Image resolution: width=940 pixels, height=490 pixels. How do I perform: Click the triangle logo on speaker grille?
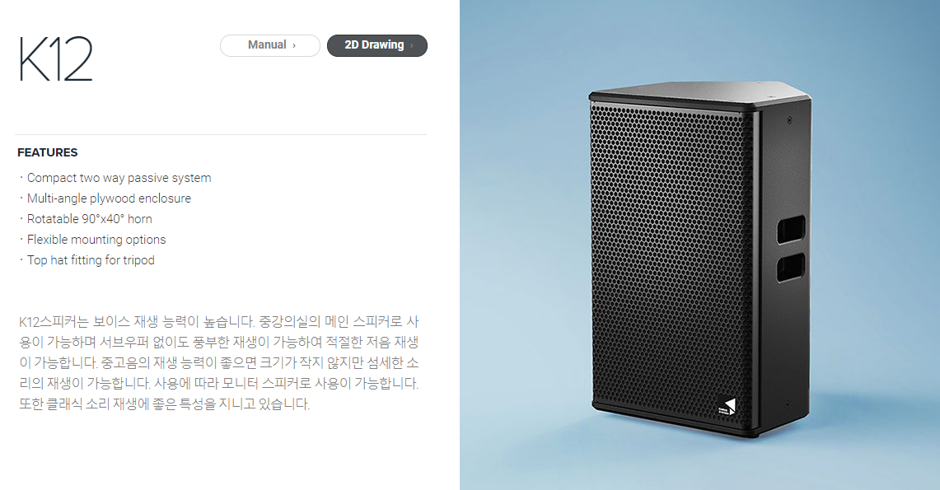pos(727,406)
